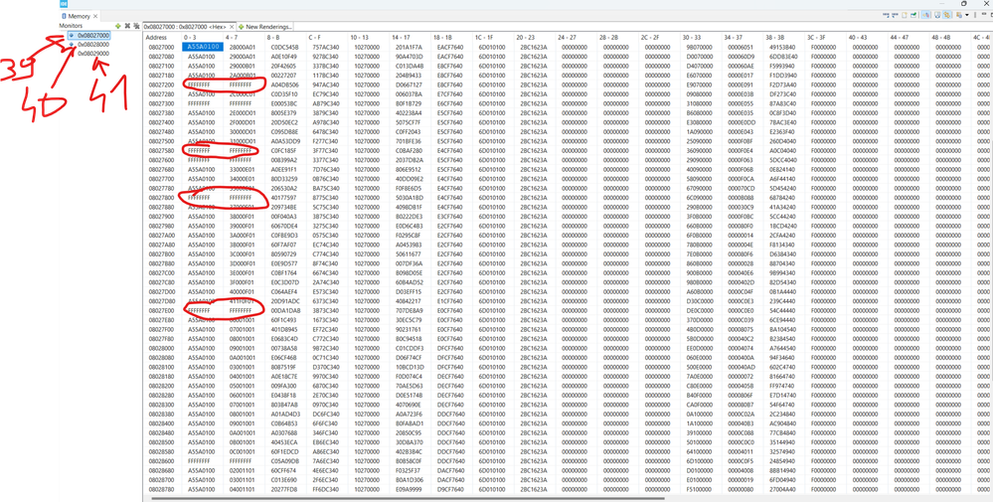Click the '10 - 13' column header
The image size is (993, 502).
click(369, 38)
